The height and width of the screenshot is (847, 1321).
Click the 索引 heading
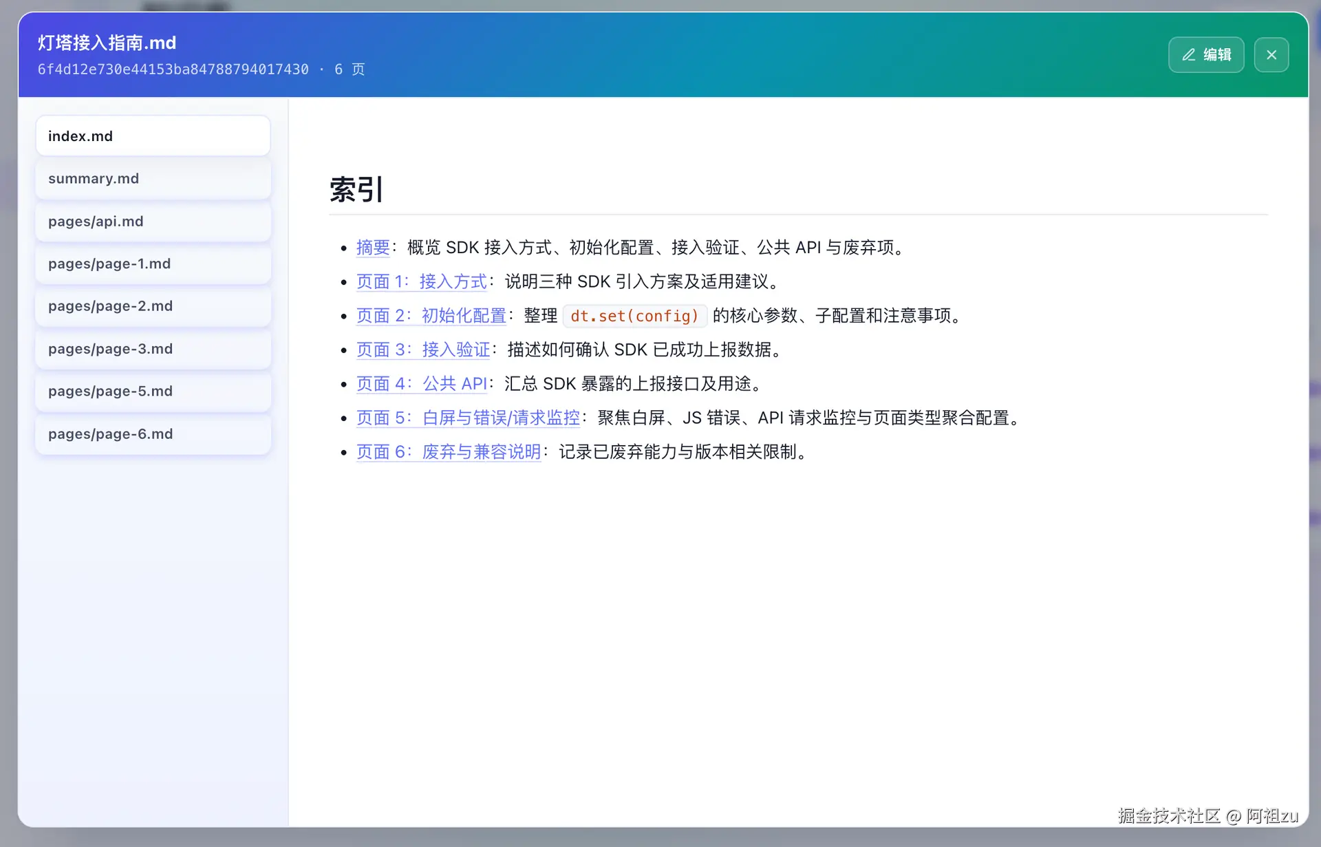[356, 189]
